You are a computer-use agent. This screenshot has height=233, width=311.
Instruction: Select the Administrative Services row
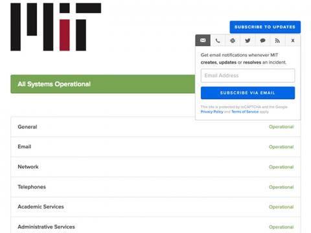point(155,225)
